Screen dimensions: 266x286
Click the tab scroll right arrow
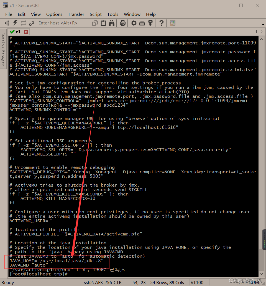pyautogui.click(x=262, y=32)
